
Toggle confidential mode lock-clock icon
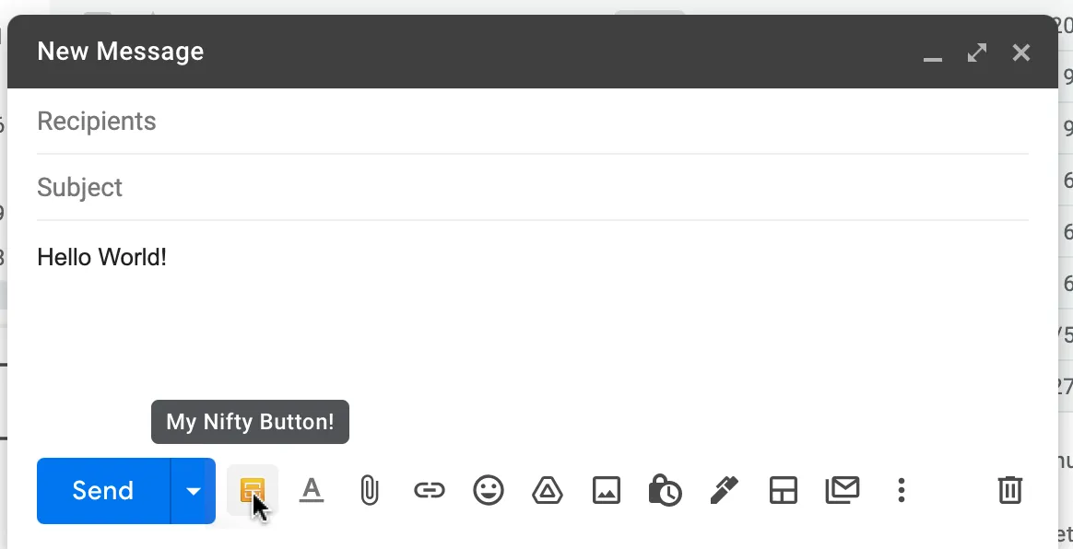tap(666, 489)
